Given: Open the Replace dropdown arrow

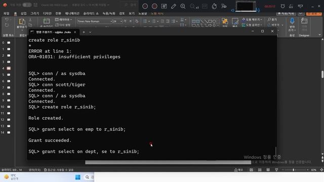Looking at the screenshot, I should click(282, 25).
